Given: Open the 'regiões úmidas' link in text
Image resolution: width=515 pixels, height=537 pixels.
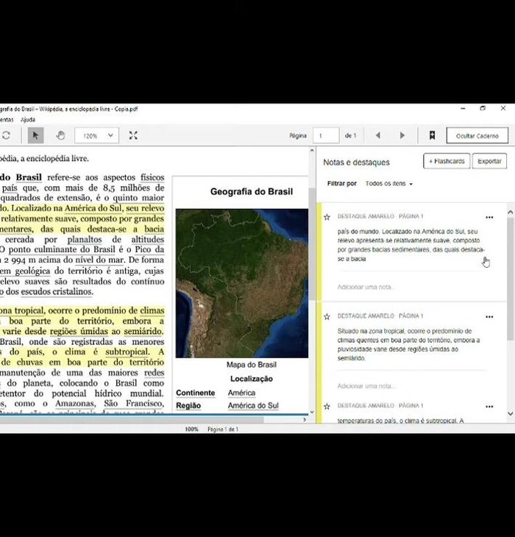Looking at the screenshot, I should pyautogui.click(x=79, y=332).
